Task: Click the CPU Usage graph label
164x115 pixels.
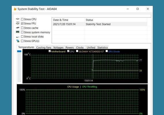Action: coord(73,87)
